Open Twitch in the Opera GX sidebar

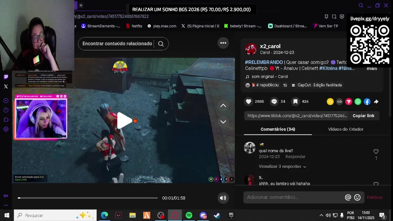(6, 77)
